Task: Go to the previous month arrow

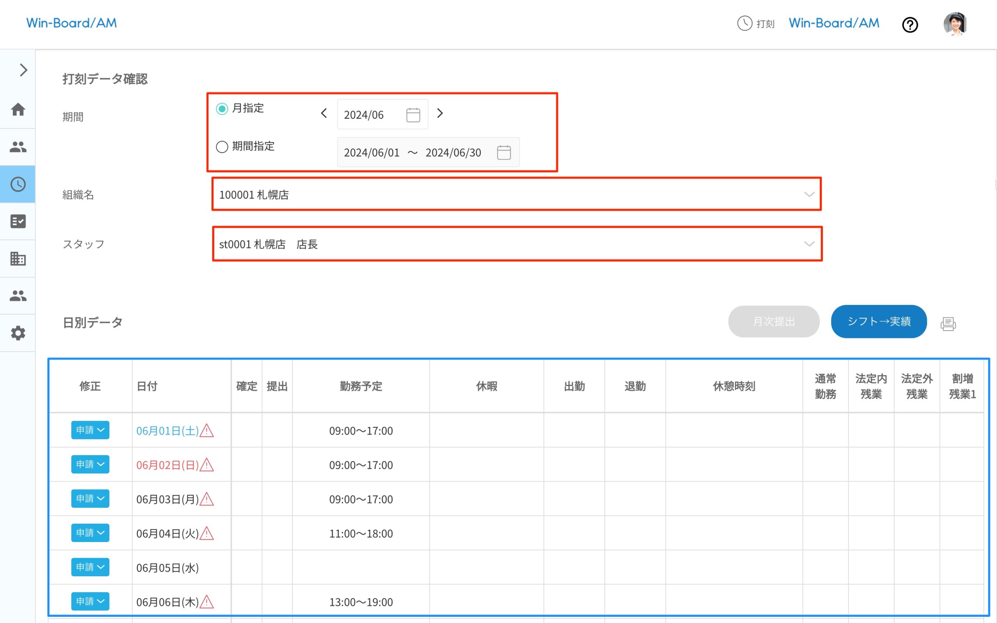Action: [324, 113]
